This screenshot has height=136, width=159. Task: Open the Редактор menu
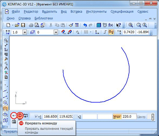[x=31, y=12]
